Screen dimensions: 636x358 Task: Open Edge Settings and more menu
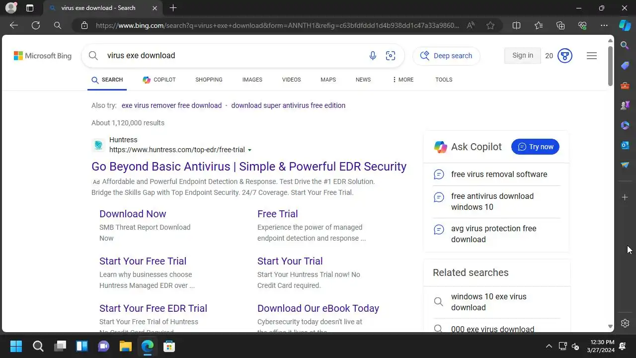pos(604,25)
